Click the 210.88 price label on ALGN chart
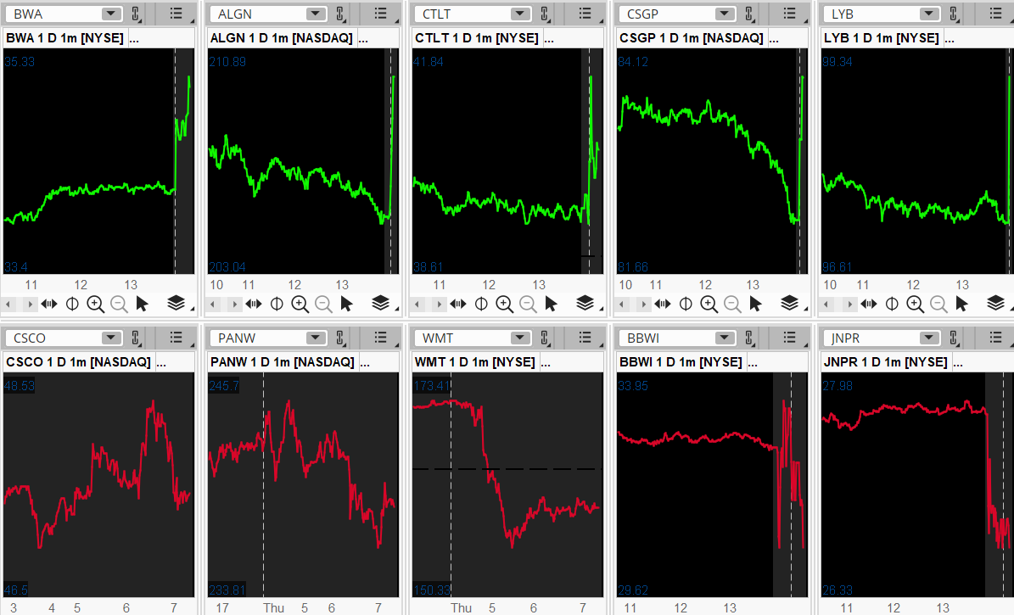Image resolution: width=1014 pixels, height=615 pixels. [x=227, y=62]
